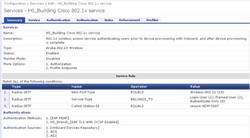
Task: Click the Operator column header
Action: click(139, 87)
